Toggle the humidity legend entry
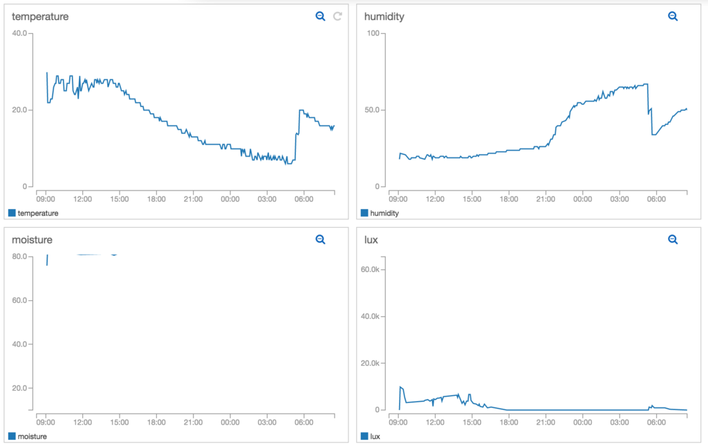Image resolution: width=708 pixels, height=448 pixels. click(x=380, y=213)
